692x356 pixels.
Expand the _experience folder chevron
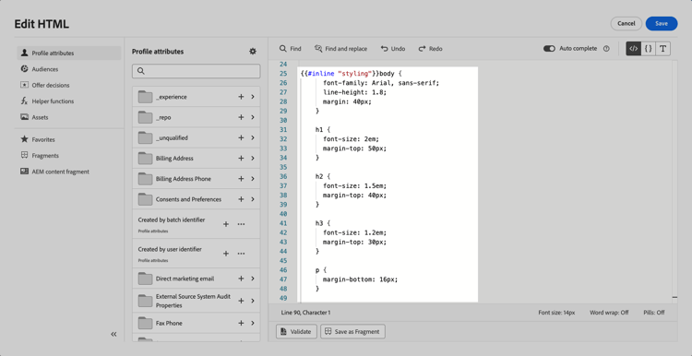point(253,97)
